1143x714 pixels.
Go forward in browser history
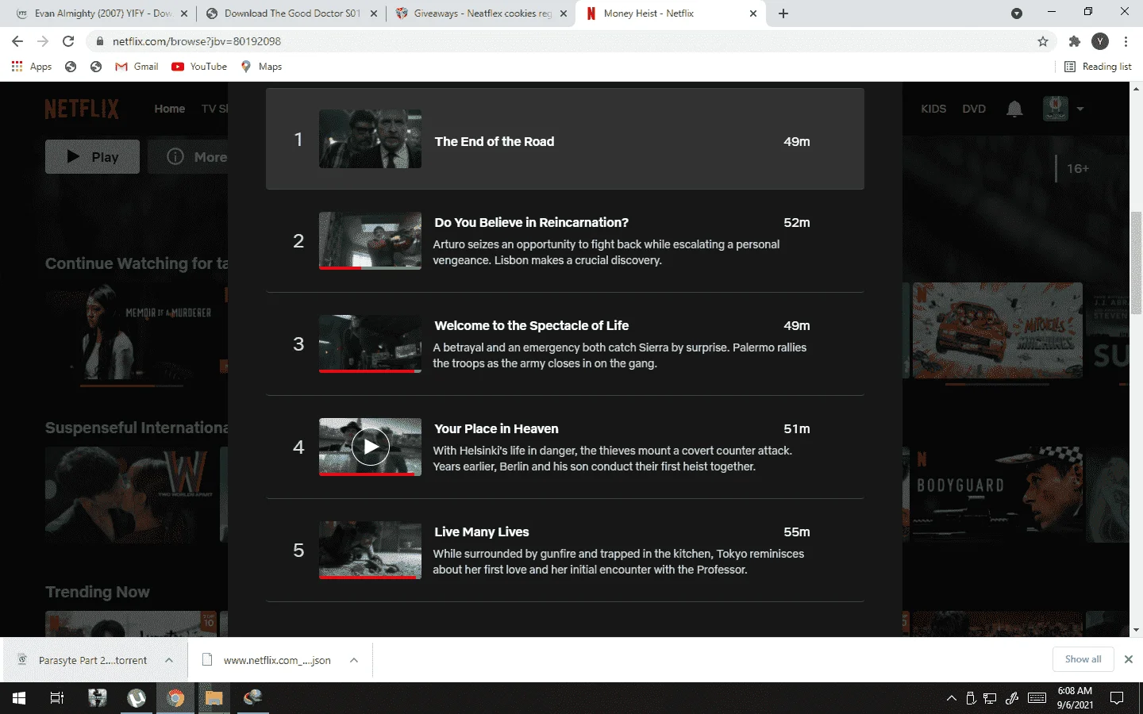43,41
